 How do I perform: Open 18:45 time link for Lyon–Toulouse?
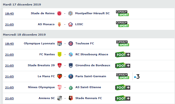pos(9,44)
